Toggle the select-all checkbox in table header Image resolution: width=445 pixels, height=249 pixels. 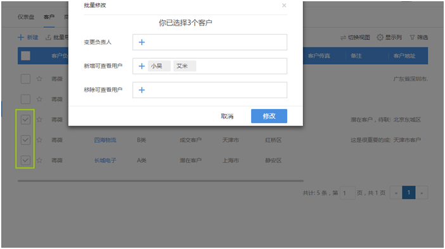25,56
